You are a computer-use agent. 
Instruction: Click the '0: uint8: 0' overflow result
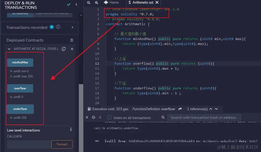(17, 97)
